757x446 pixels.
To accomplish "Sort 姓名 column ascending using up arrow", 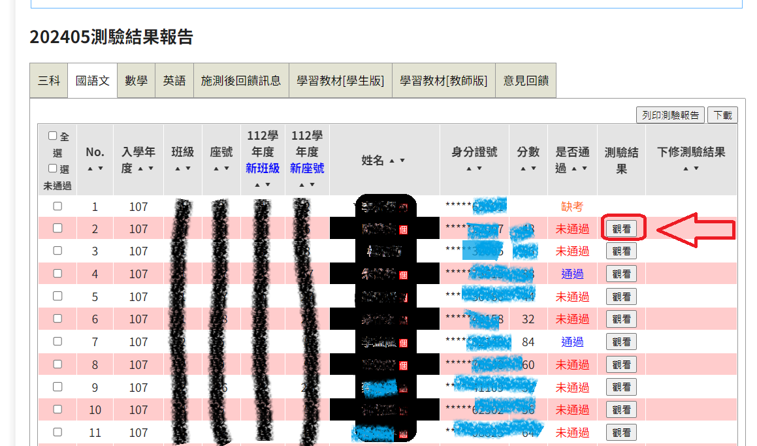I will (x=392, y=161).
